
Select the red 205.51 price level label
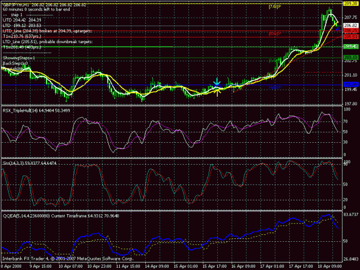(x=351, y=37)
